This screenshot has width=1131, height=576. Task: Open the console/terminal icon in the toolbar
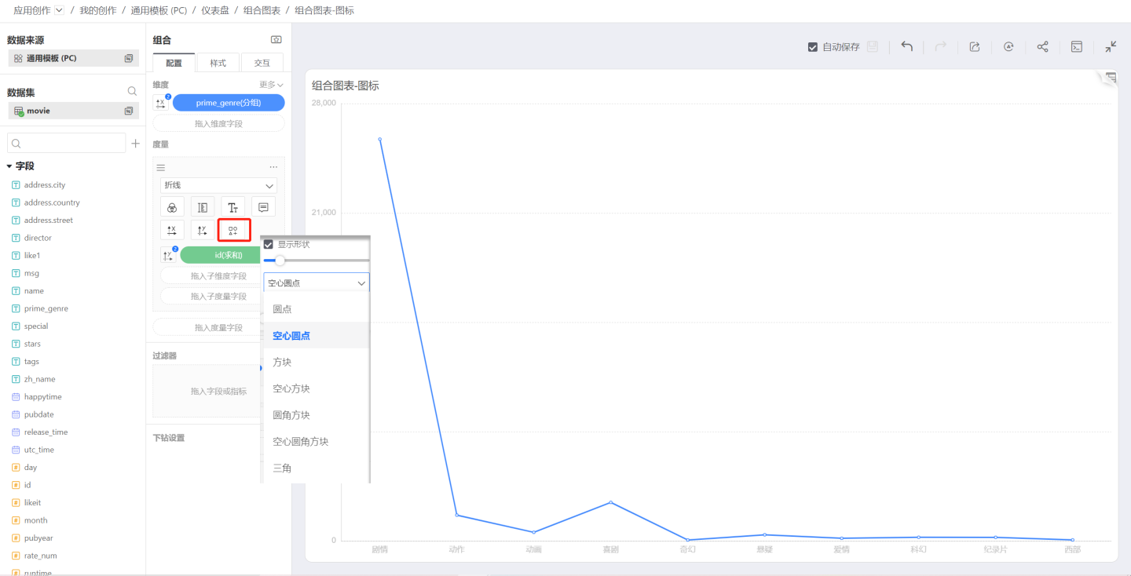pos(1077,47)
